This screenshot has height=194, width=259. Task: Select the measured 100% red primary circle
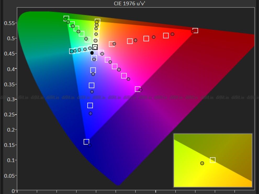(193, 31)
